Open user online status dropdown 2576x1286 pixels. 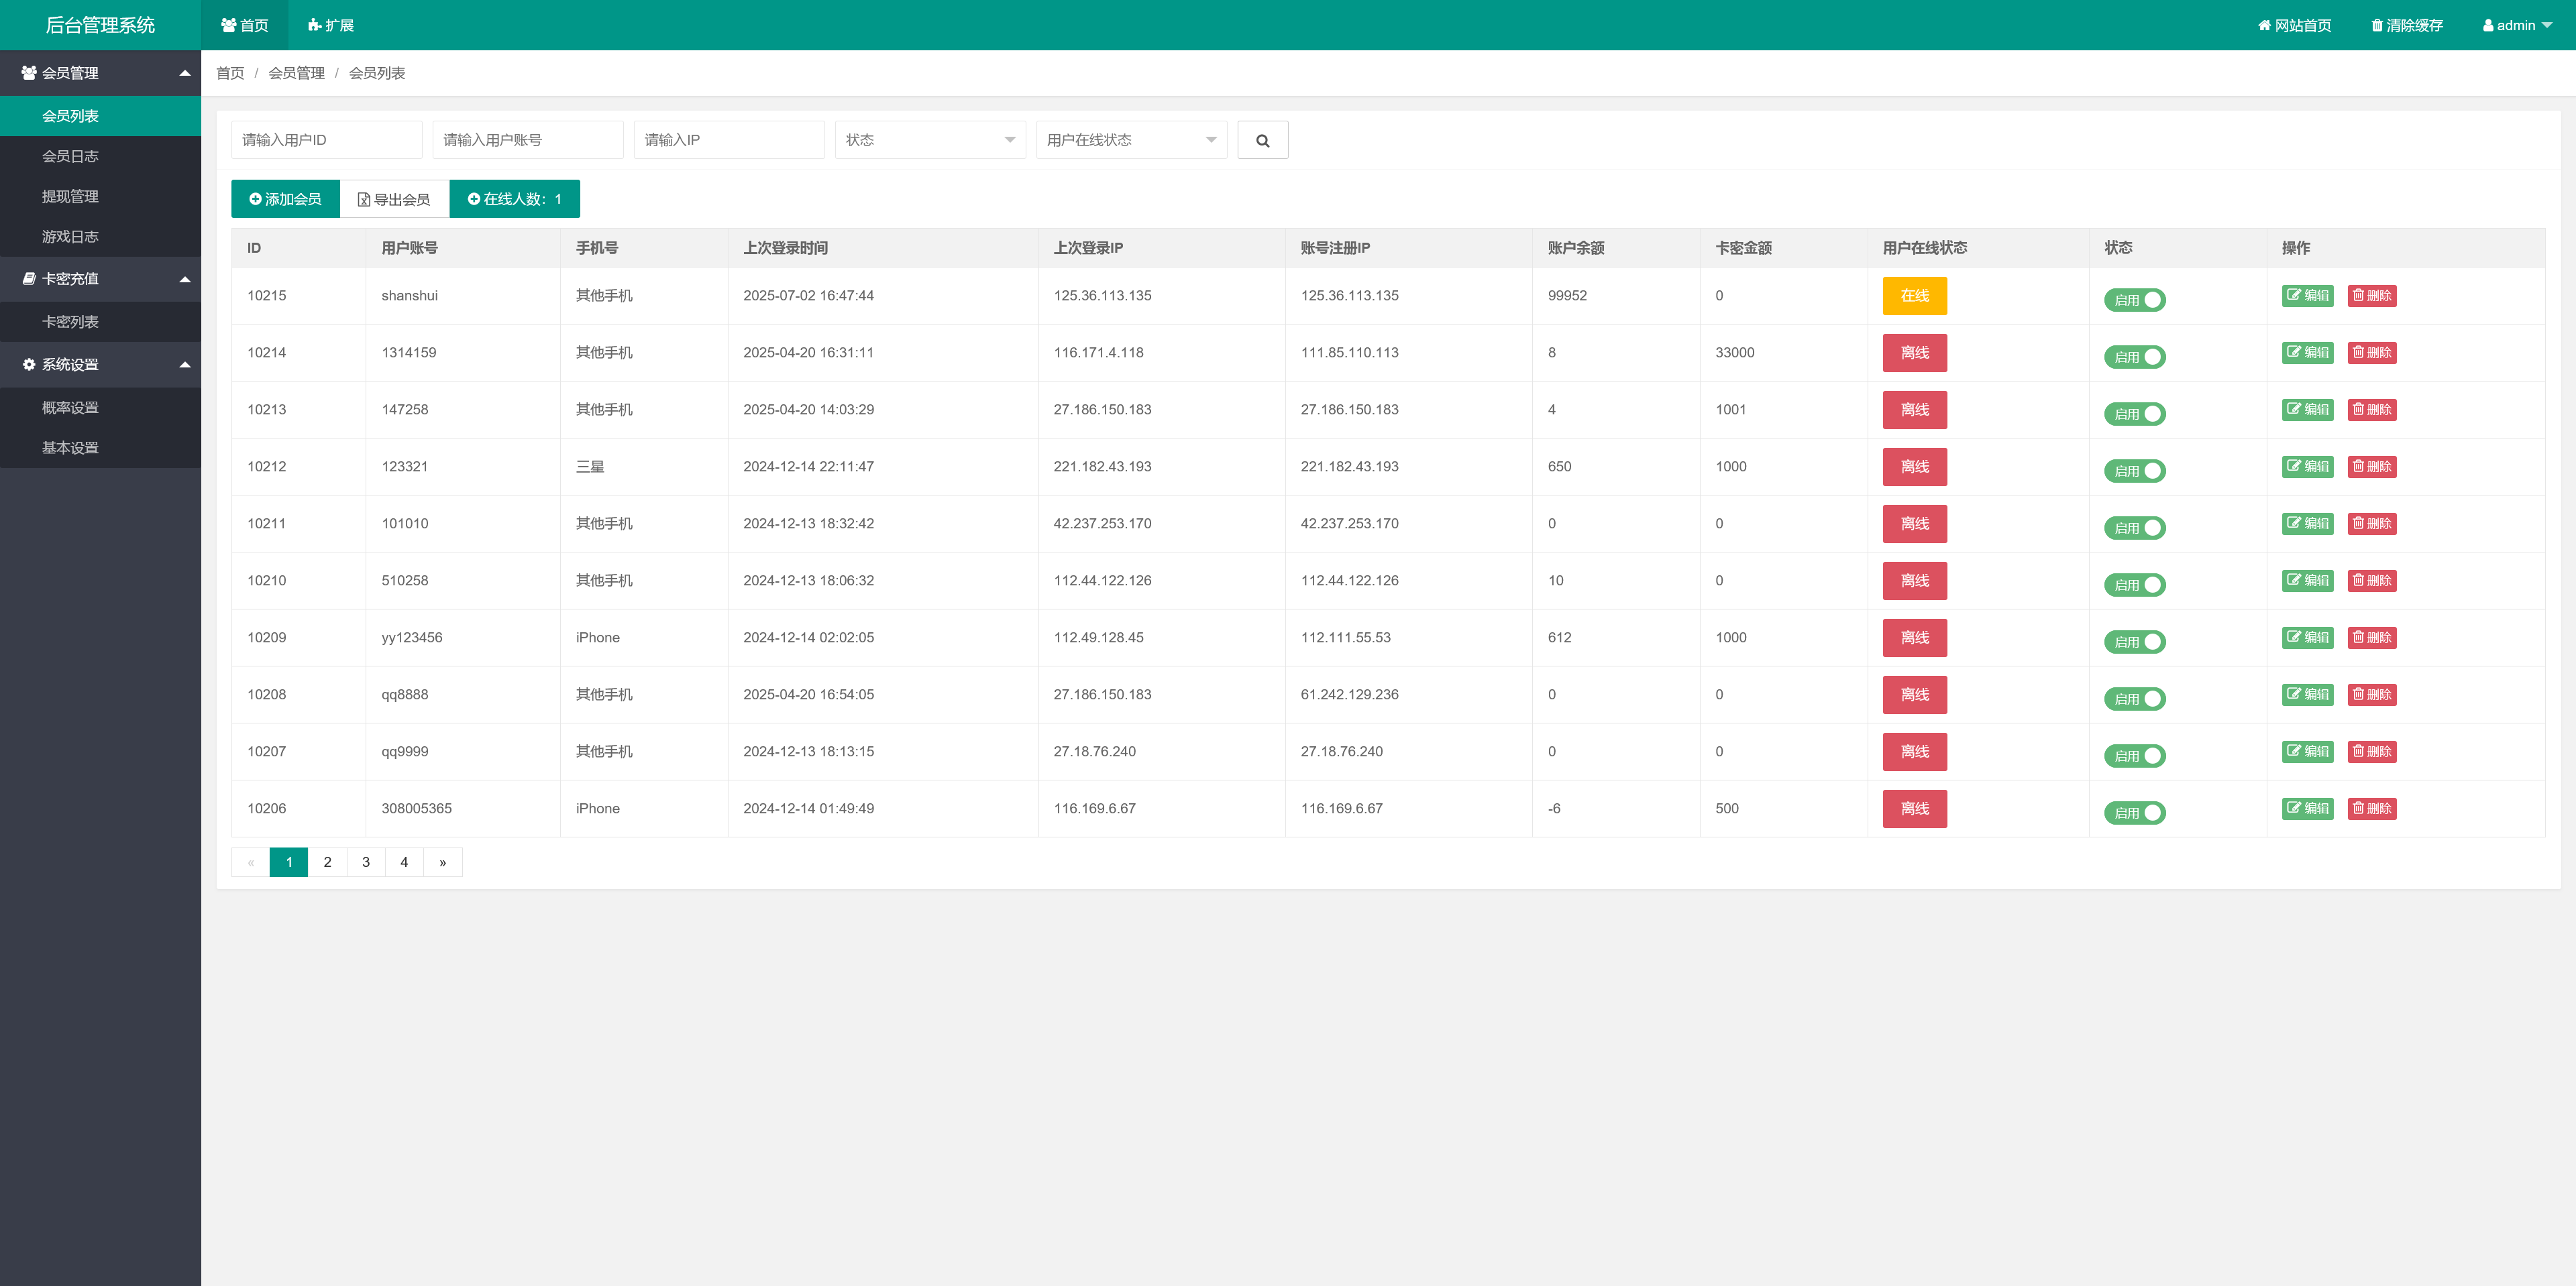pos(1130,140)
